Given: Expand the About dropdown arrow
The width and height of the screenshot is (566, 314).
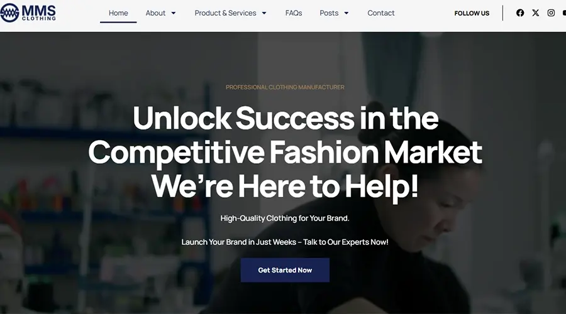Looking at the screenshot, I should coord(174,13).
